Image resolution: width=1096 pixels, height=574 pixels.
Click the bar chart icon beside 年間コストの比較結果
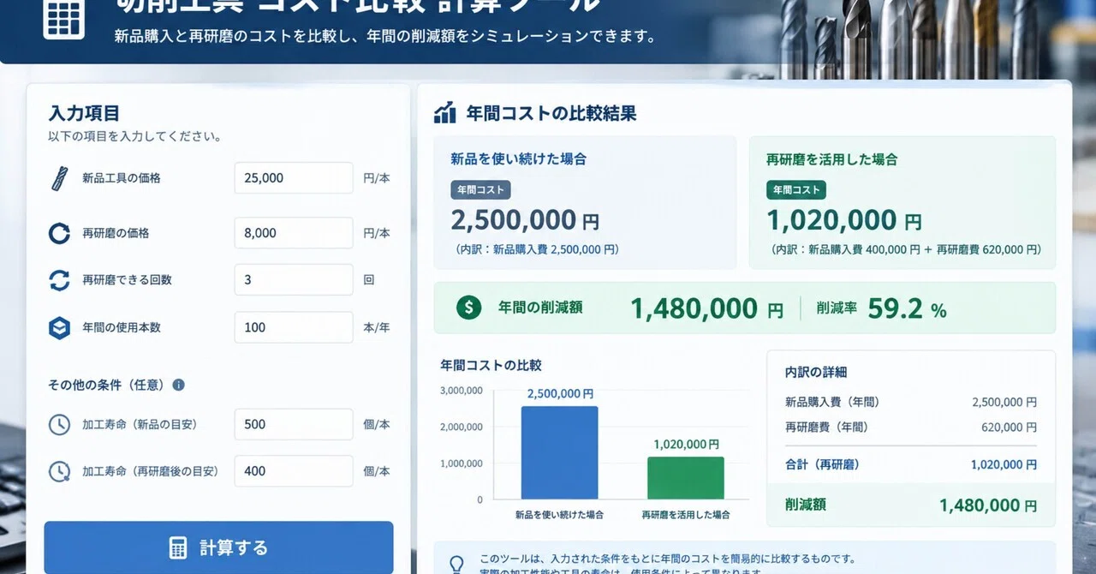(x=445, y=112)
